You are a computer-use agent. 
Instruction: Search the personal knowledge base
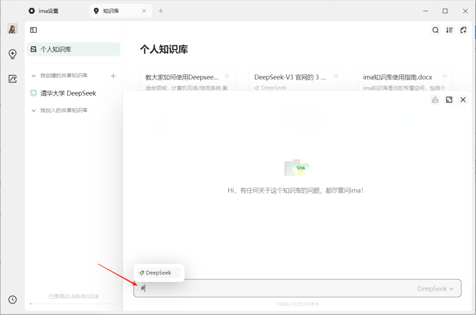(435, 30)
